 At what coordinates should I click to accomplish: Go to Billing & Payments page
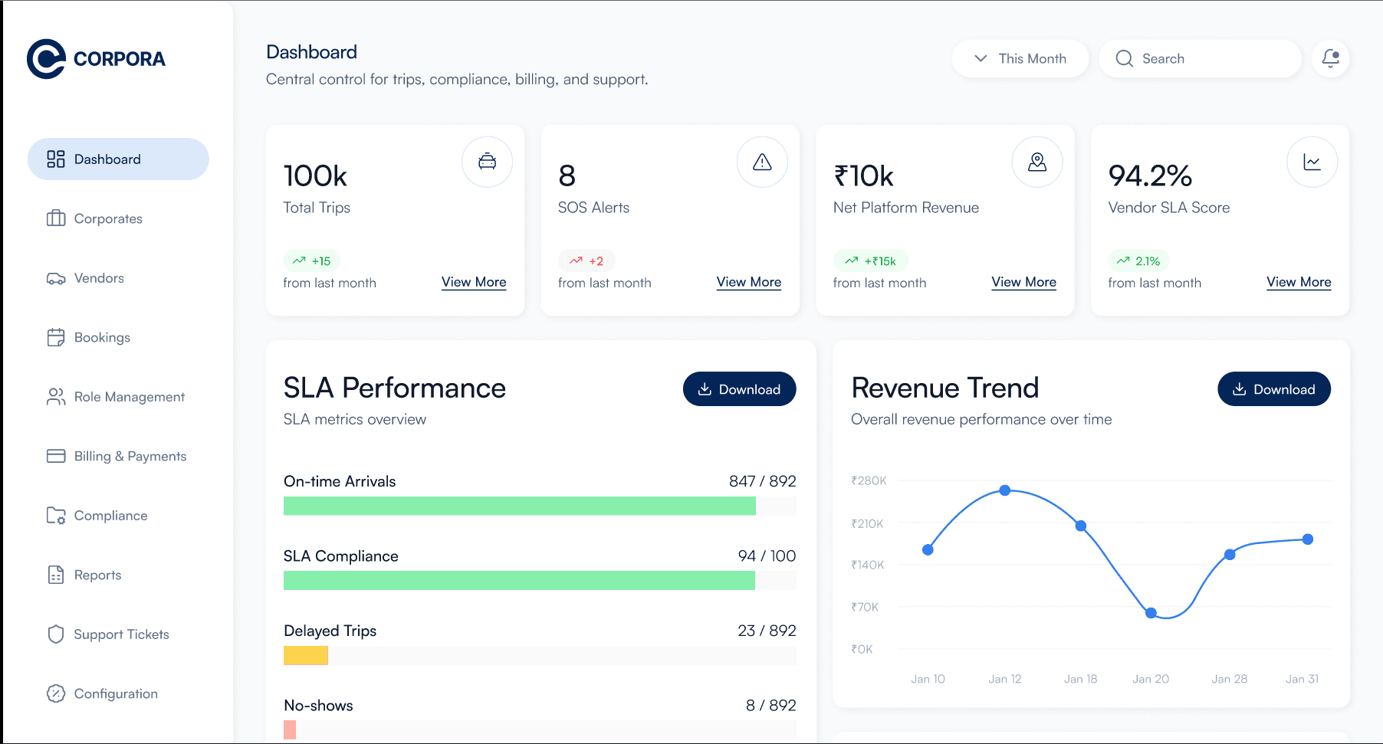[x=130, y=457]
